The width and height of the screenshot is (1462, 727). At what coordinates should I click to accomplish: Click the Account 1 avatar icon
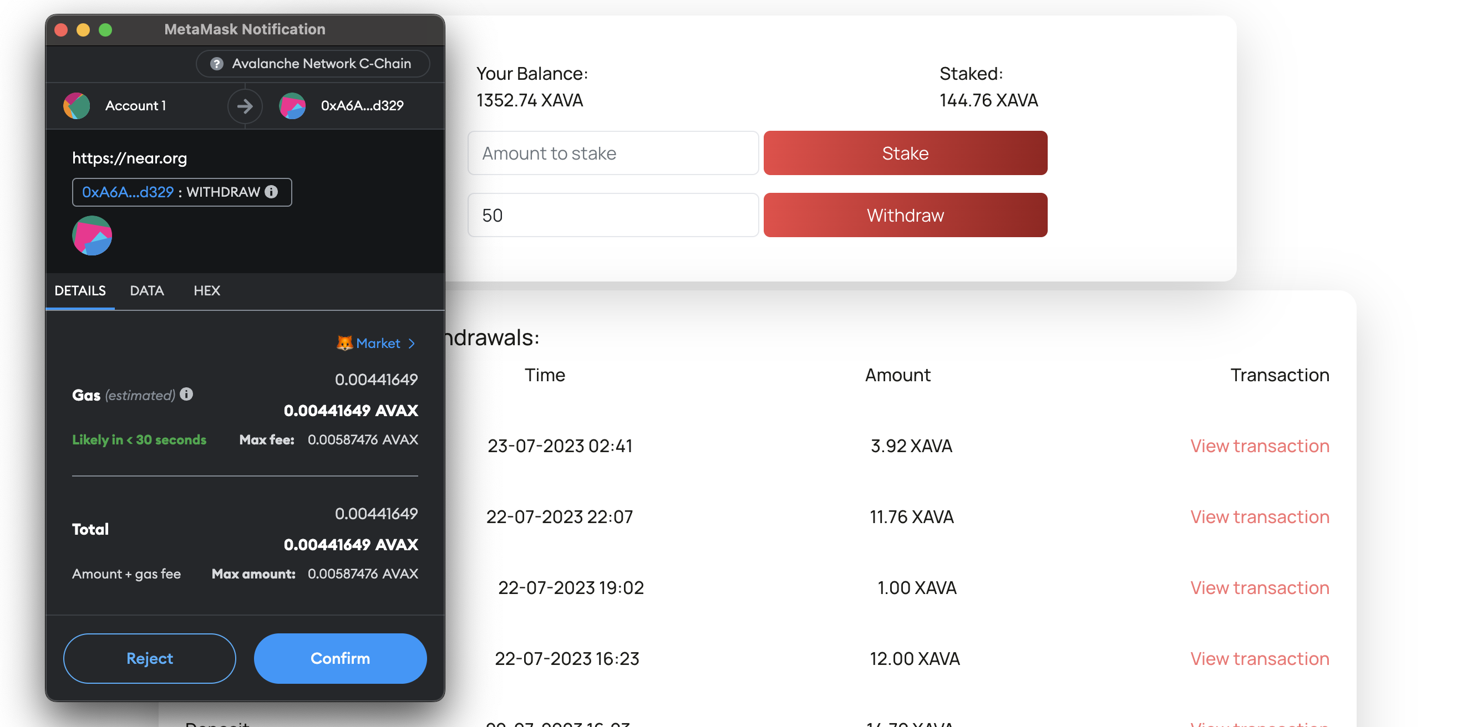click(77, 105)
